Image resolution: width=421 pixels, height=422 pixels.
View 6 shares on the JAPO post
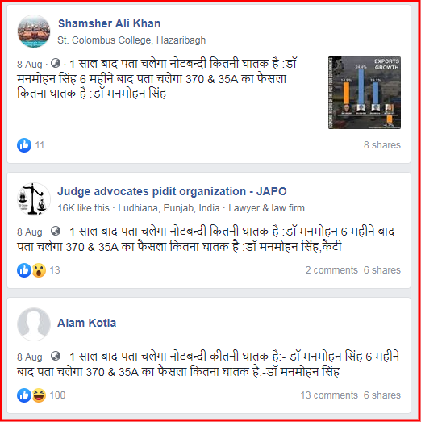tap(382, 270)
